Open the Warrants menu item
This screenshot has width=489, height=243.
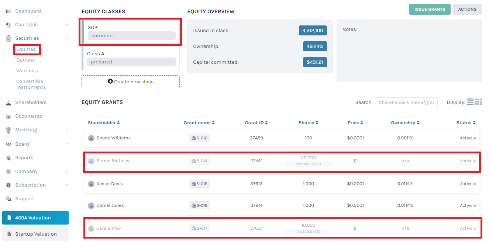(26, 70)
